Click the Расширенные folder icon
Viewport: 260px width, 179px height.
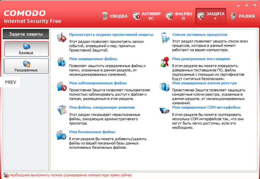(26, 64)
